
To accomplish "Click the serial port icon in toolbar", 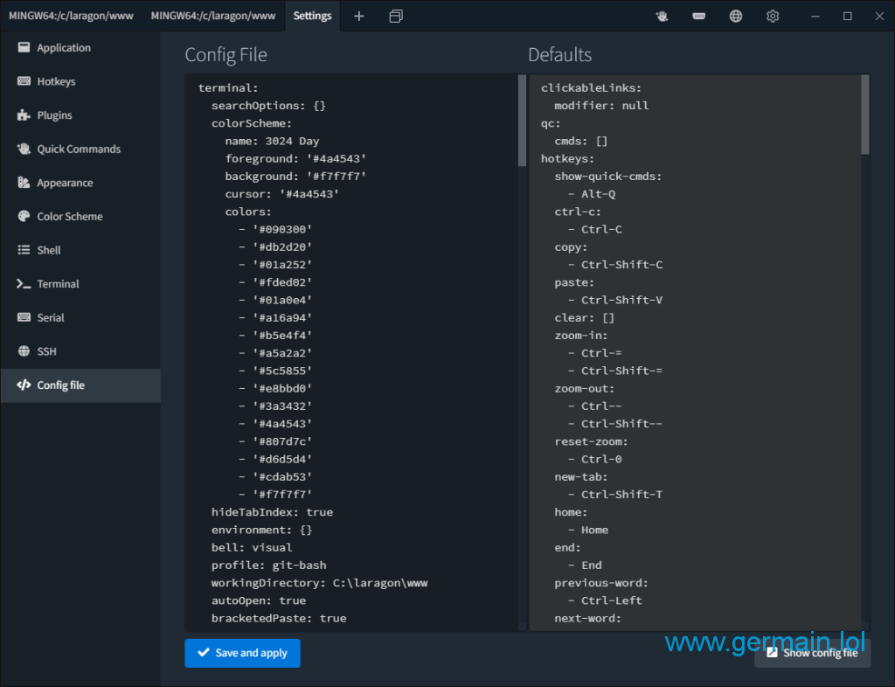I will 699,16.
